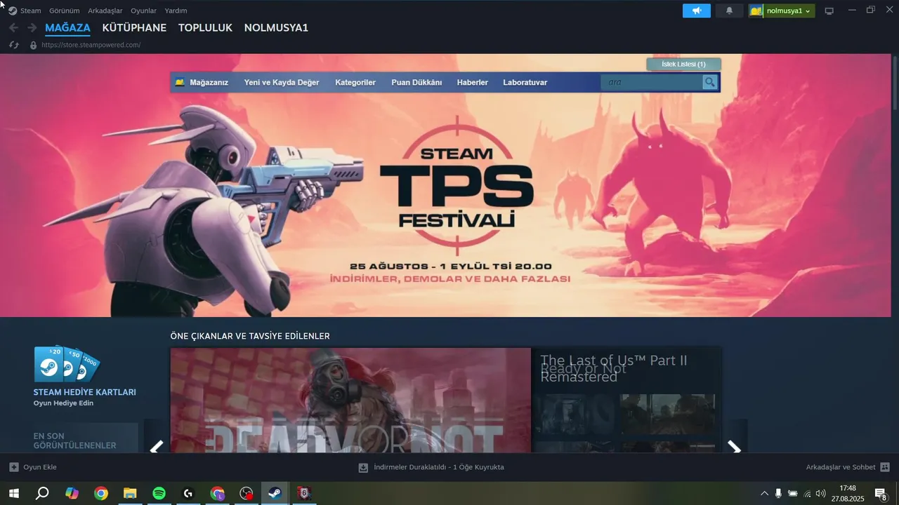Click the Mağazanız avatar icon
This screenshot has width=899, height=505.
(180, 82)
